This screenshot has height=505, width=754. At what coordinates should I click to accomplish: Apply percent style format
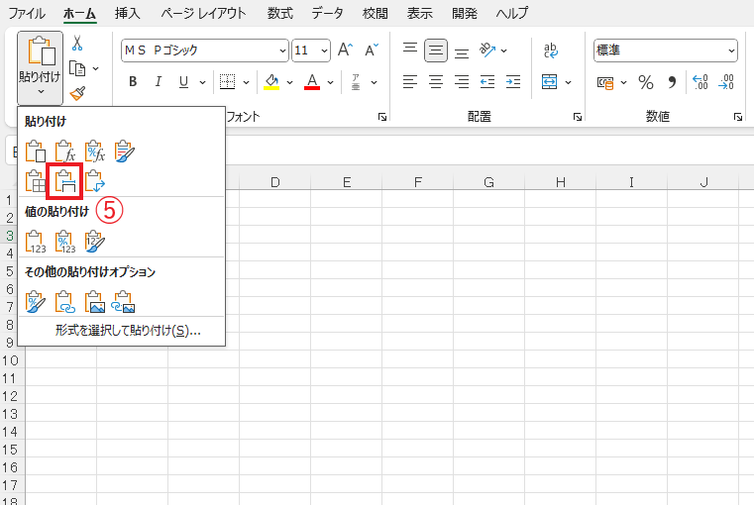pyautogui.click(x=646, y=82)
